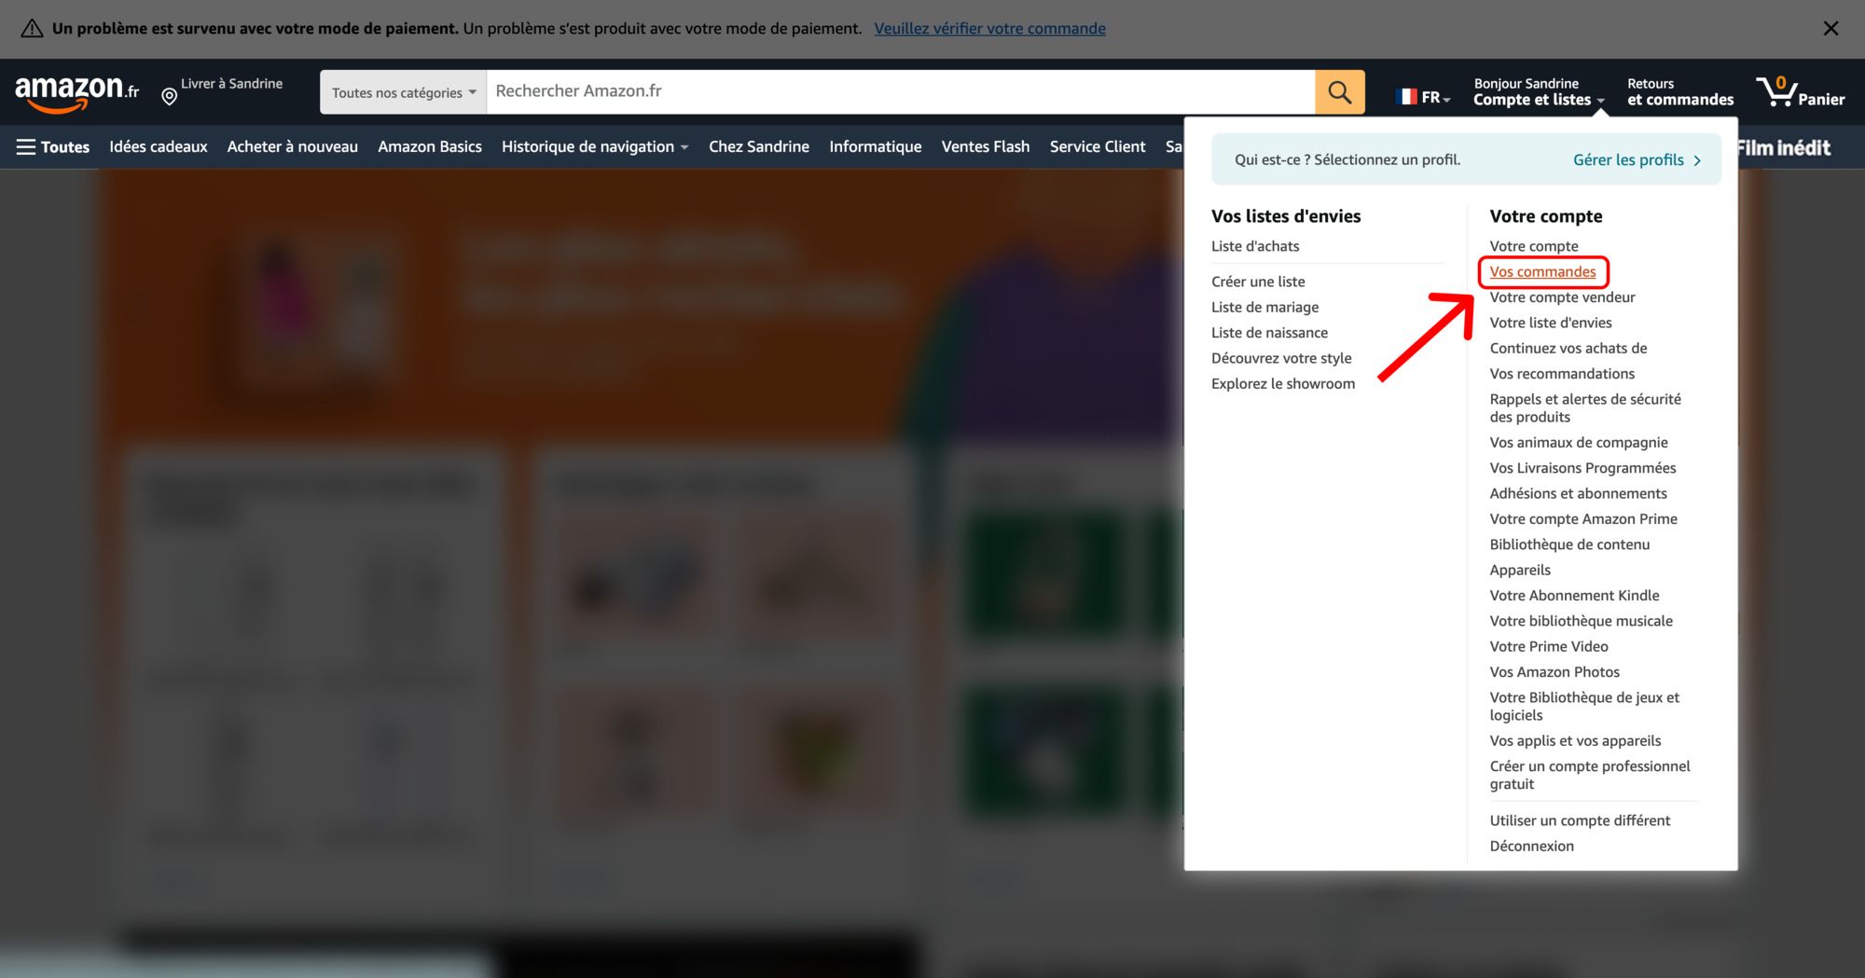Open 'Votre Prime Video'

pos(1549,646)
